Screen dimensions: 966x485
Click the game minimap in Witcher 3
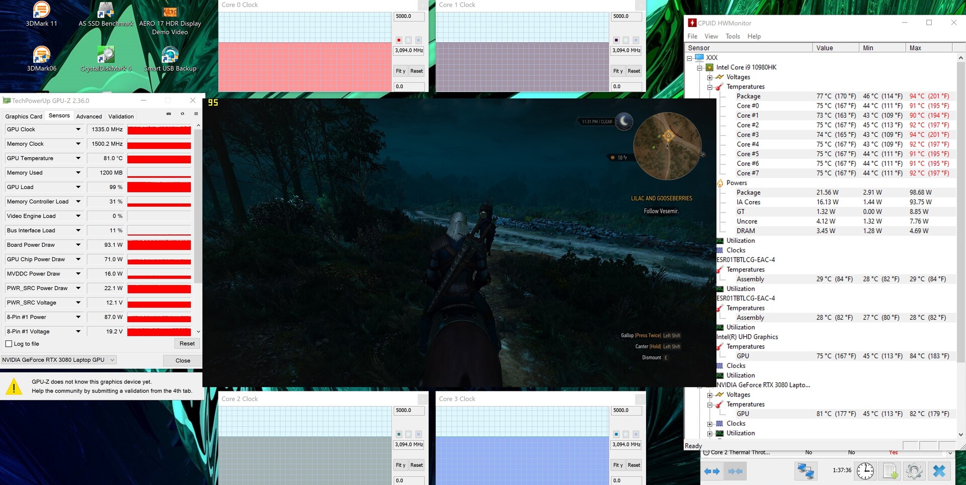667,146
